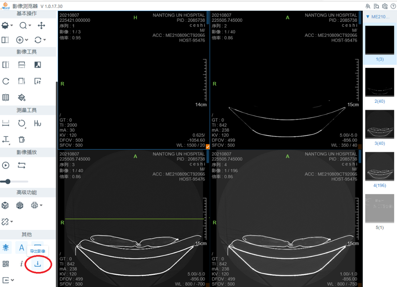Screen dimensions: 397x287
Task: Invert image colors with negative icon
Action: click(38, 65)
